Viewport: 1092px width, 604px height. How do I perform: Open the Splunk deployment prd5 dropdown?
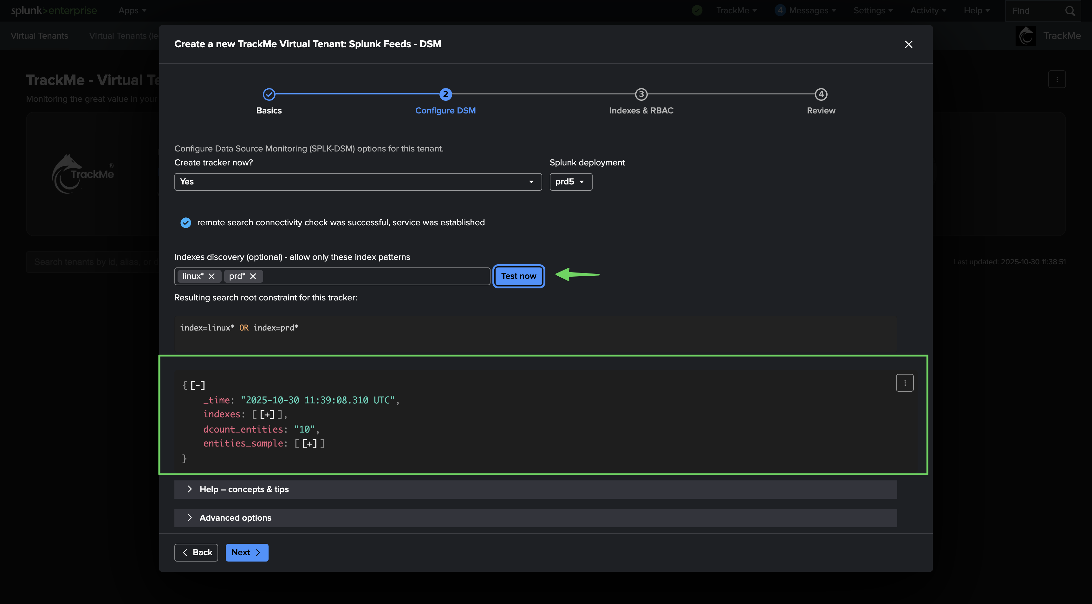[571, 182]
